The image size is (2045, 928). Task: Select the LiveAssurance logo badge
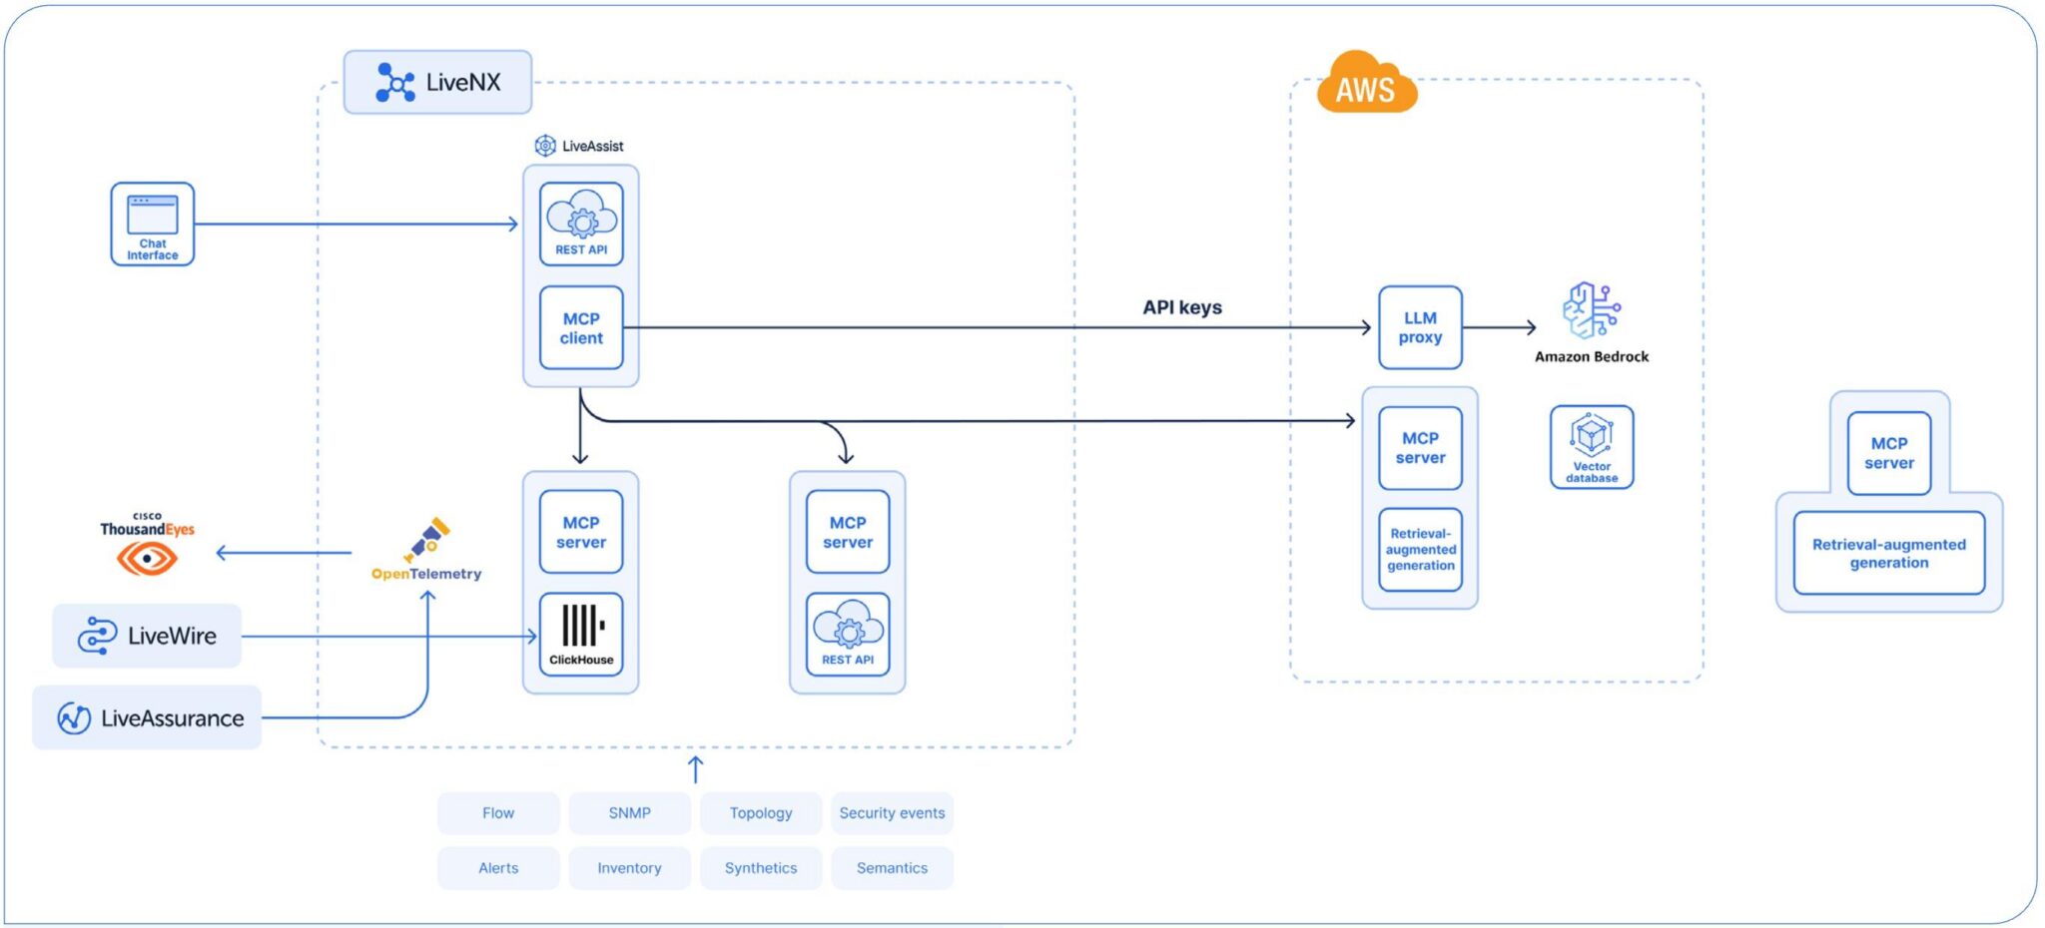pos(147,717)
